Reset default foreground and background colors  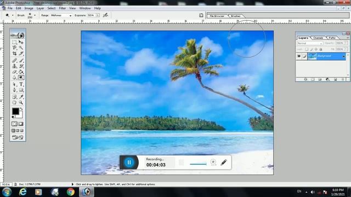click(x=13, y=117)
